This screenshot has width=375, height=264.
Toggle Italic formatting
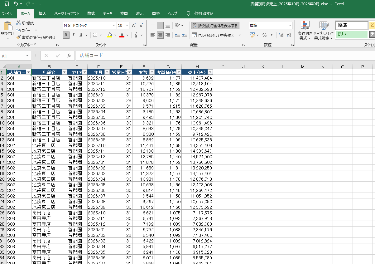click(74, 35)
